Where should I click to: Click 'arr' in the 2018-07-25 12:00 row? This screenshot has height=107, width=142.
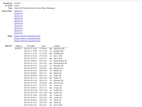[51, 95]
